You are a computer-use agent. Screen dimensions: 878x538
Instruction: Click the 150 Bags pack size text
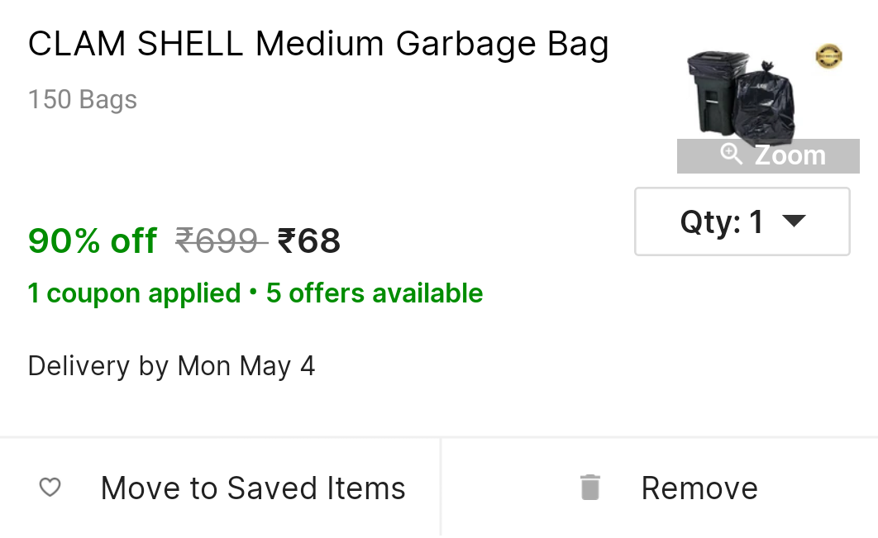coord(83,100)
